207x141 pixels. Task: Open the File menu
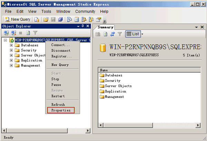click(8, 11)
